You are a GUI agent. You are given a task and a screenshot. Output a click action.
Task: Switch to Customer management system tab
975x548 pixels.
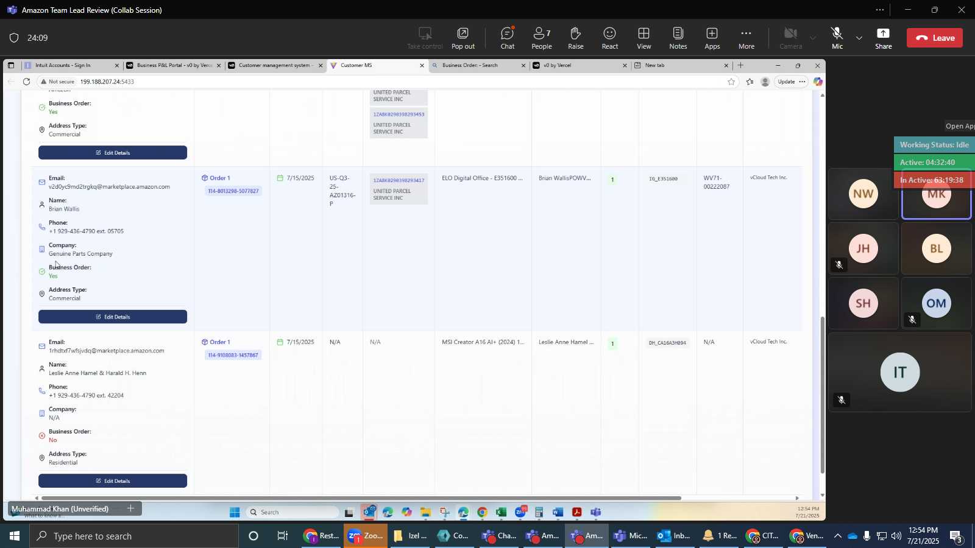tap(274, 65)
